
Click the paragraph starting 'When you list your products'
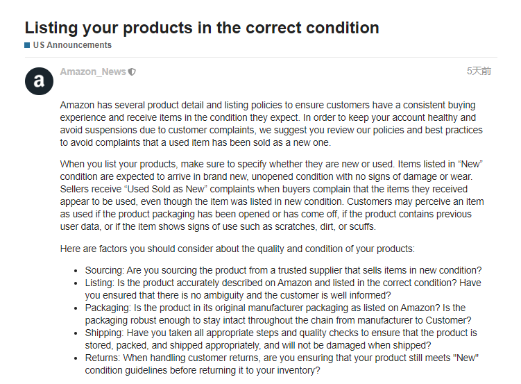(x=272, y=195)
